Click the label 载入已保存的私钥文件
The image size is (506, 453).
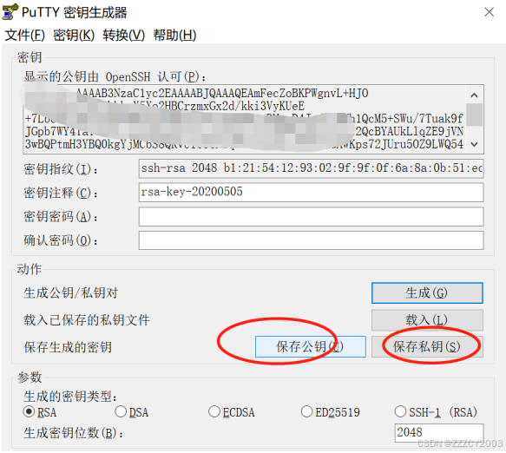click(x=87, y=320)
